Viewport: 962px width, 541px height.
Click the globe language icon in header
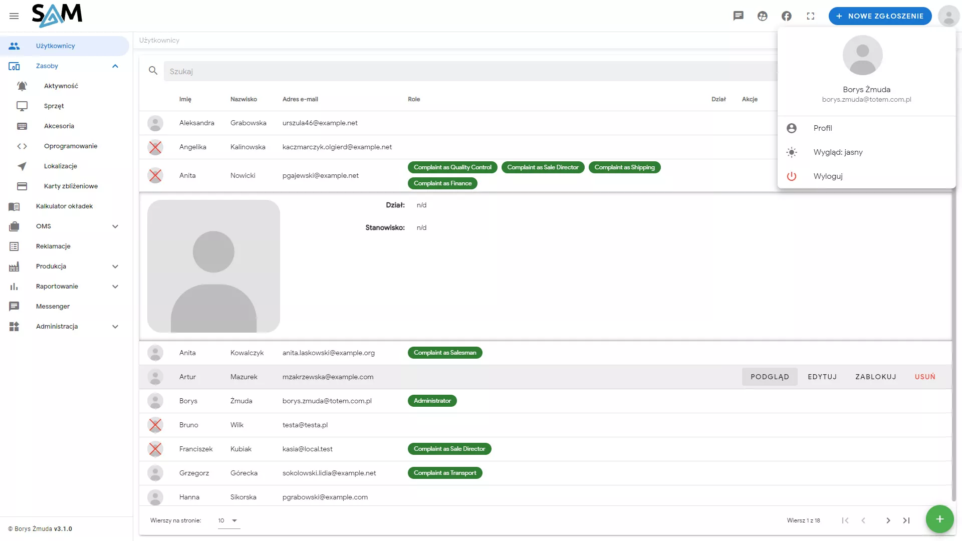(763, 16)
